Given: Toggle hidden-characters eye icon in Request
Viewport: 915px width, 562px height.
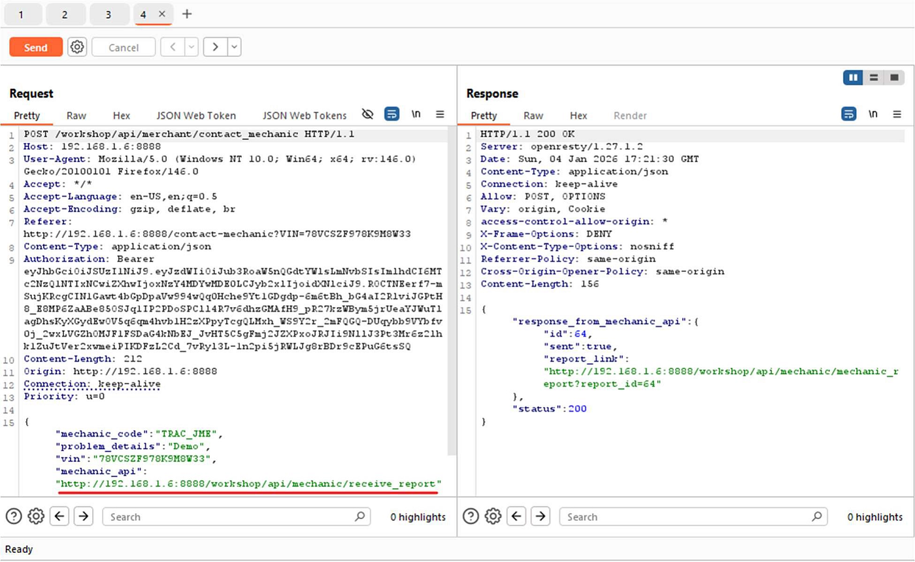Looking at the screenshot, I should pyautogui.click(x=367, y=114).
